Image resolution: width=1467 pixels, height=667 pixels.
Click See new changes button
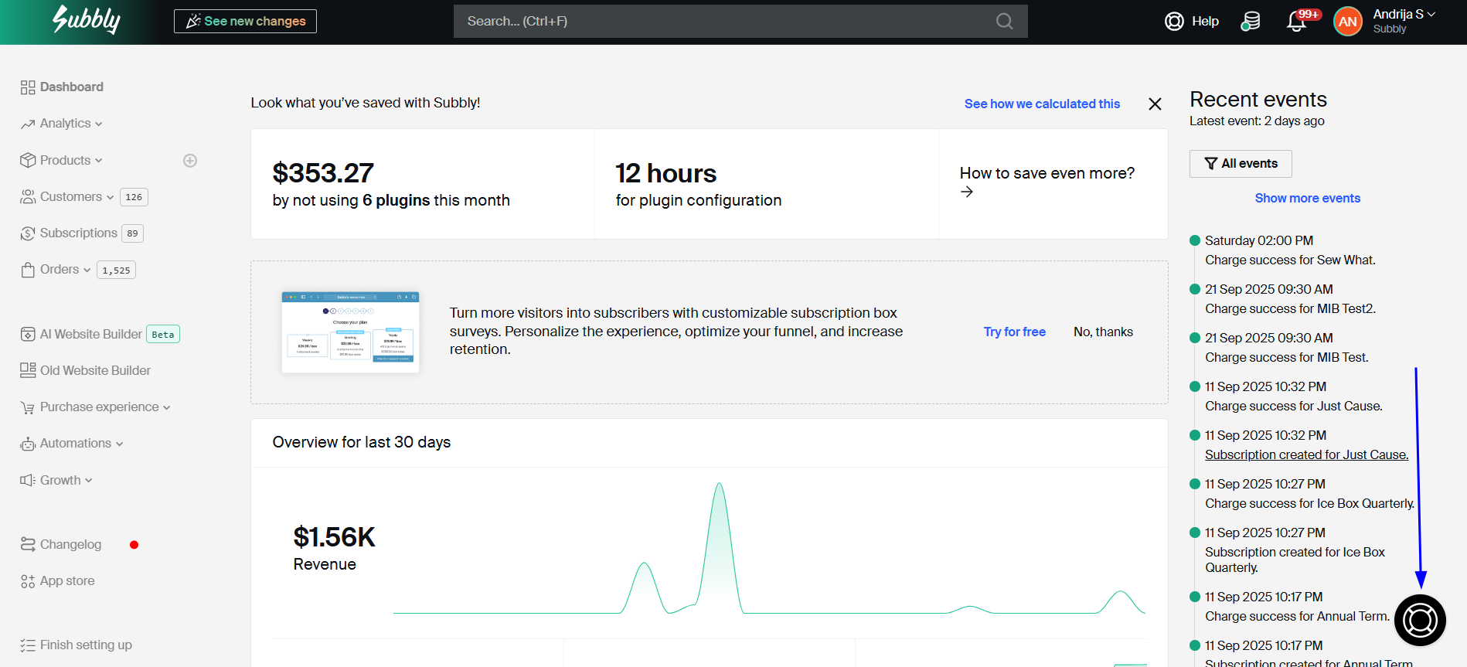pyautogui.click(x=245, y=22)
